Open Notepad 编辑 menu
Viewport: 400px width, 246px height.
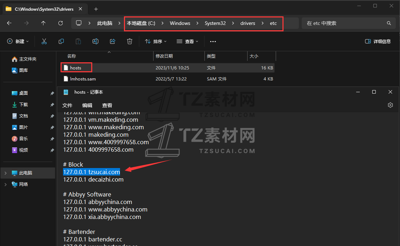point(87,105)
